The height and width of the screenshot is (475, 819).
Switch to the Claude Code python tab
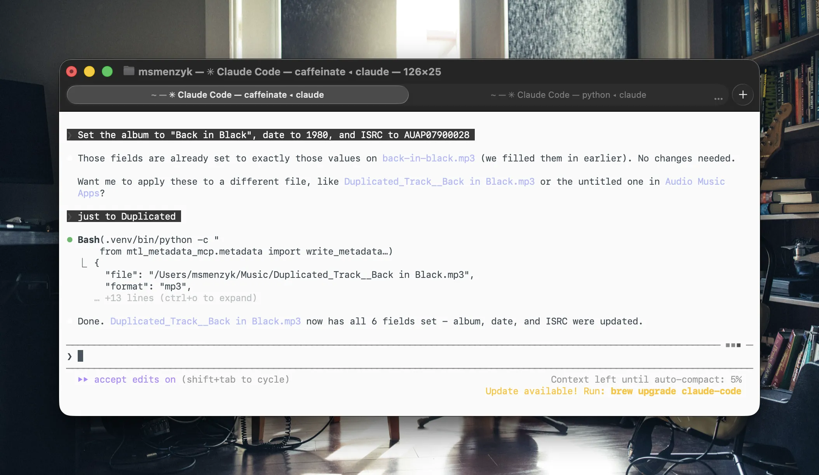point(568,95)
